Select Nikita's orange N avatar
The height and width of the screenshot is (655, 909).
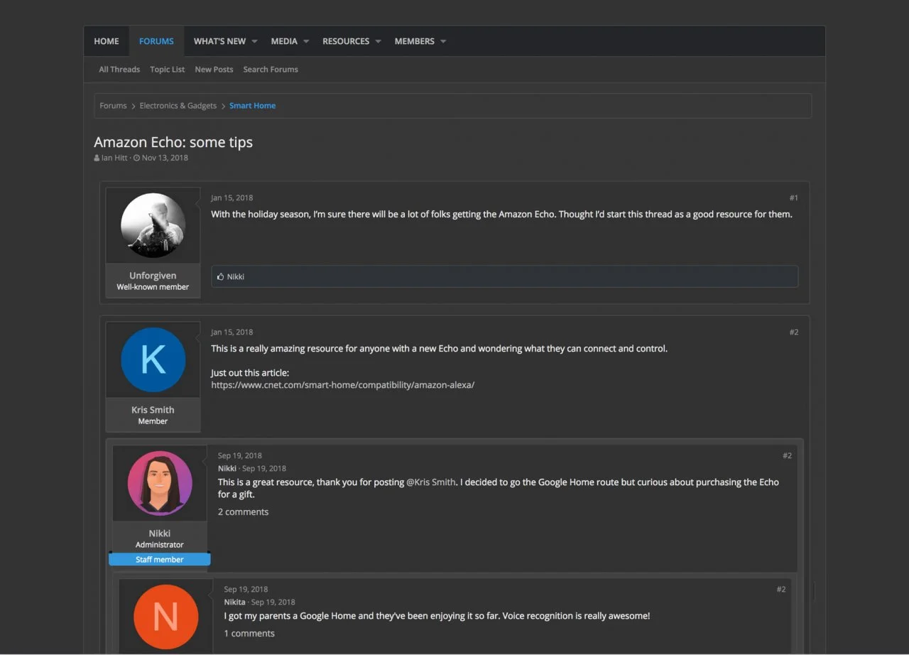pos(165,616)
